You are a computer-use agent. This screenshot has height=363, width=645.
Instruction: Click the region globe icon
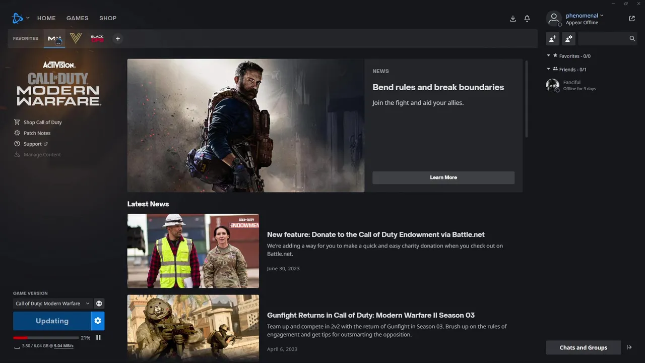pyautogui.click(x=99, y=304)
